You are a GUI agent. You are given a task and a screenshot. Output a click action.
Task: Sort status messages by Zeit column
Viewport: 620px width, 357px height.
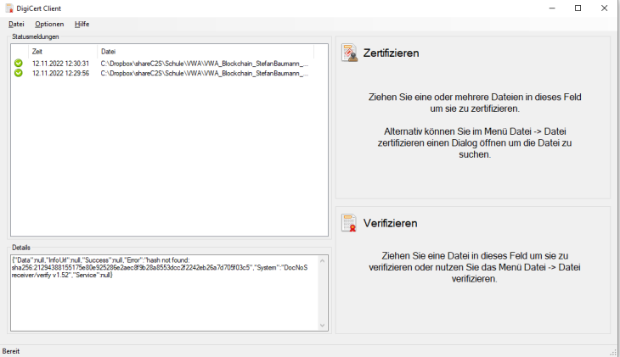tap(63, 52)
